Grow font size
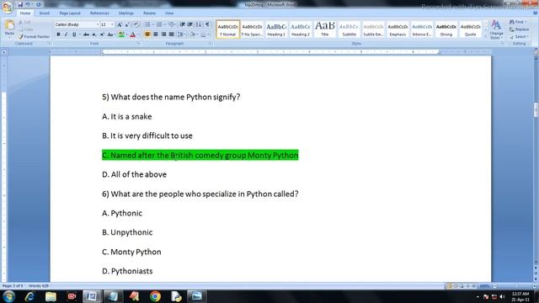Viewport: 539px width, 303px height. 120,24
